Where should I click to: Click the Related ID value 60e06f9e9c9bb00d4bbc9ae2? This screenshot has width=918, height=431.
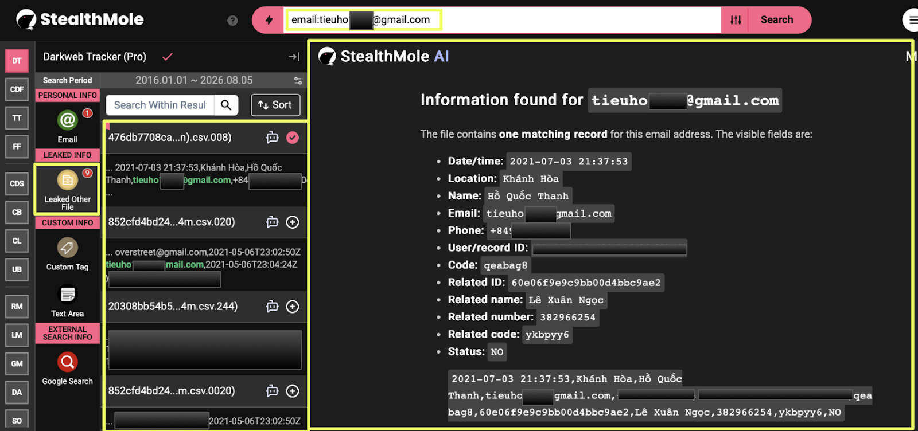[x=586, y=283]
